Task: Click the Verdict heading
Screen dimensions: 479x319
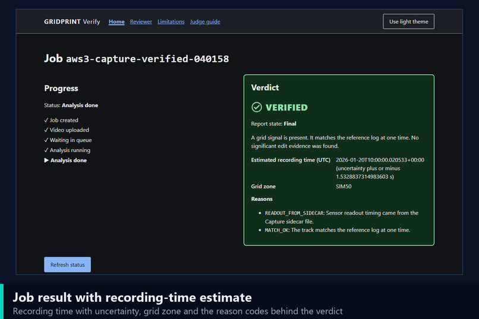Action: pyautogui.click(x=265, y=87)
